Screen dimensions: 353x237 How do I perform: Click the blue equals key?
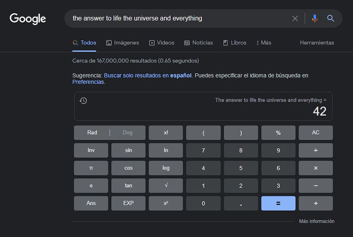[278, 203]
